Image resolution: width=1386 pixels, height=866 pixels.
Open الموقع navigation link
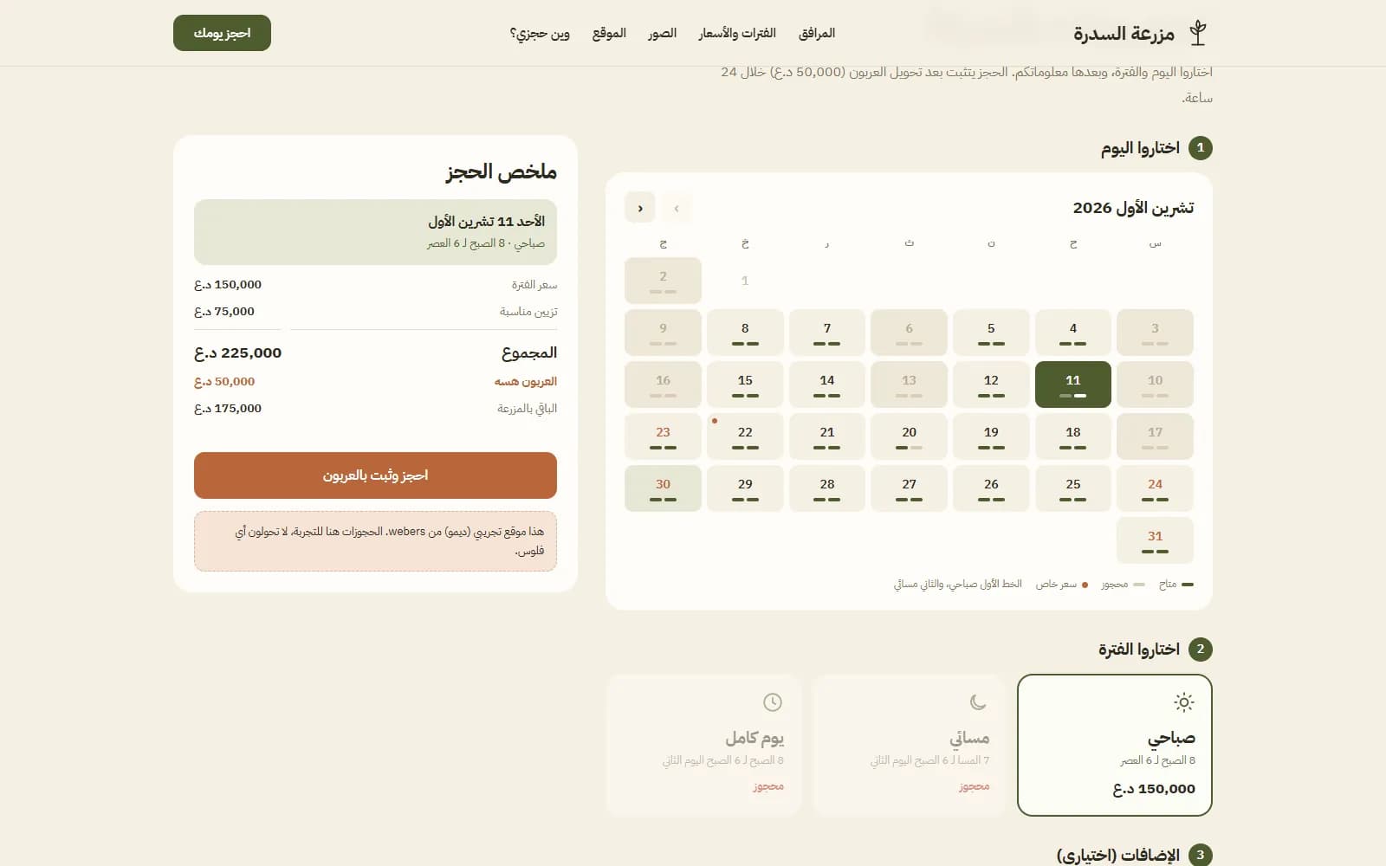[x=609, y=33]
